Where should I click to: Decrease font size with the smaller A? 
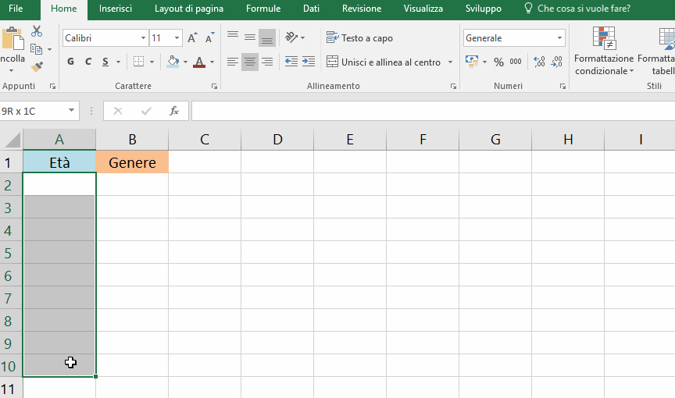pyautogui.click(x=209, y=37)
